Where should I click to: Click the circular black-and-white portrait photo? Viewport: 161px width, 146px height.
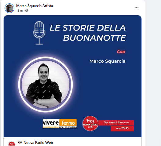[46, 84]
